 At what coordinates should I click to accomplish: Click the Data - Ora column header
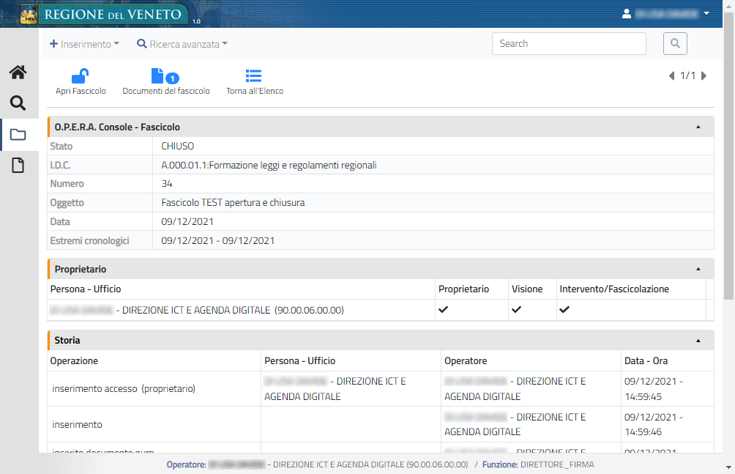click(646, 361)
